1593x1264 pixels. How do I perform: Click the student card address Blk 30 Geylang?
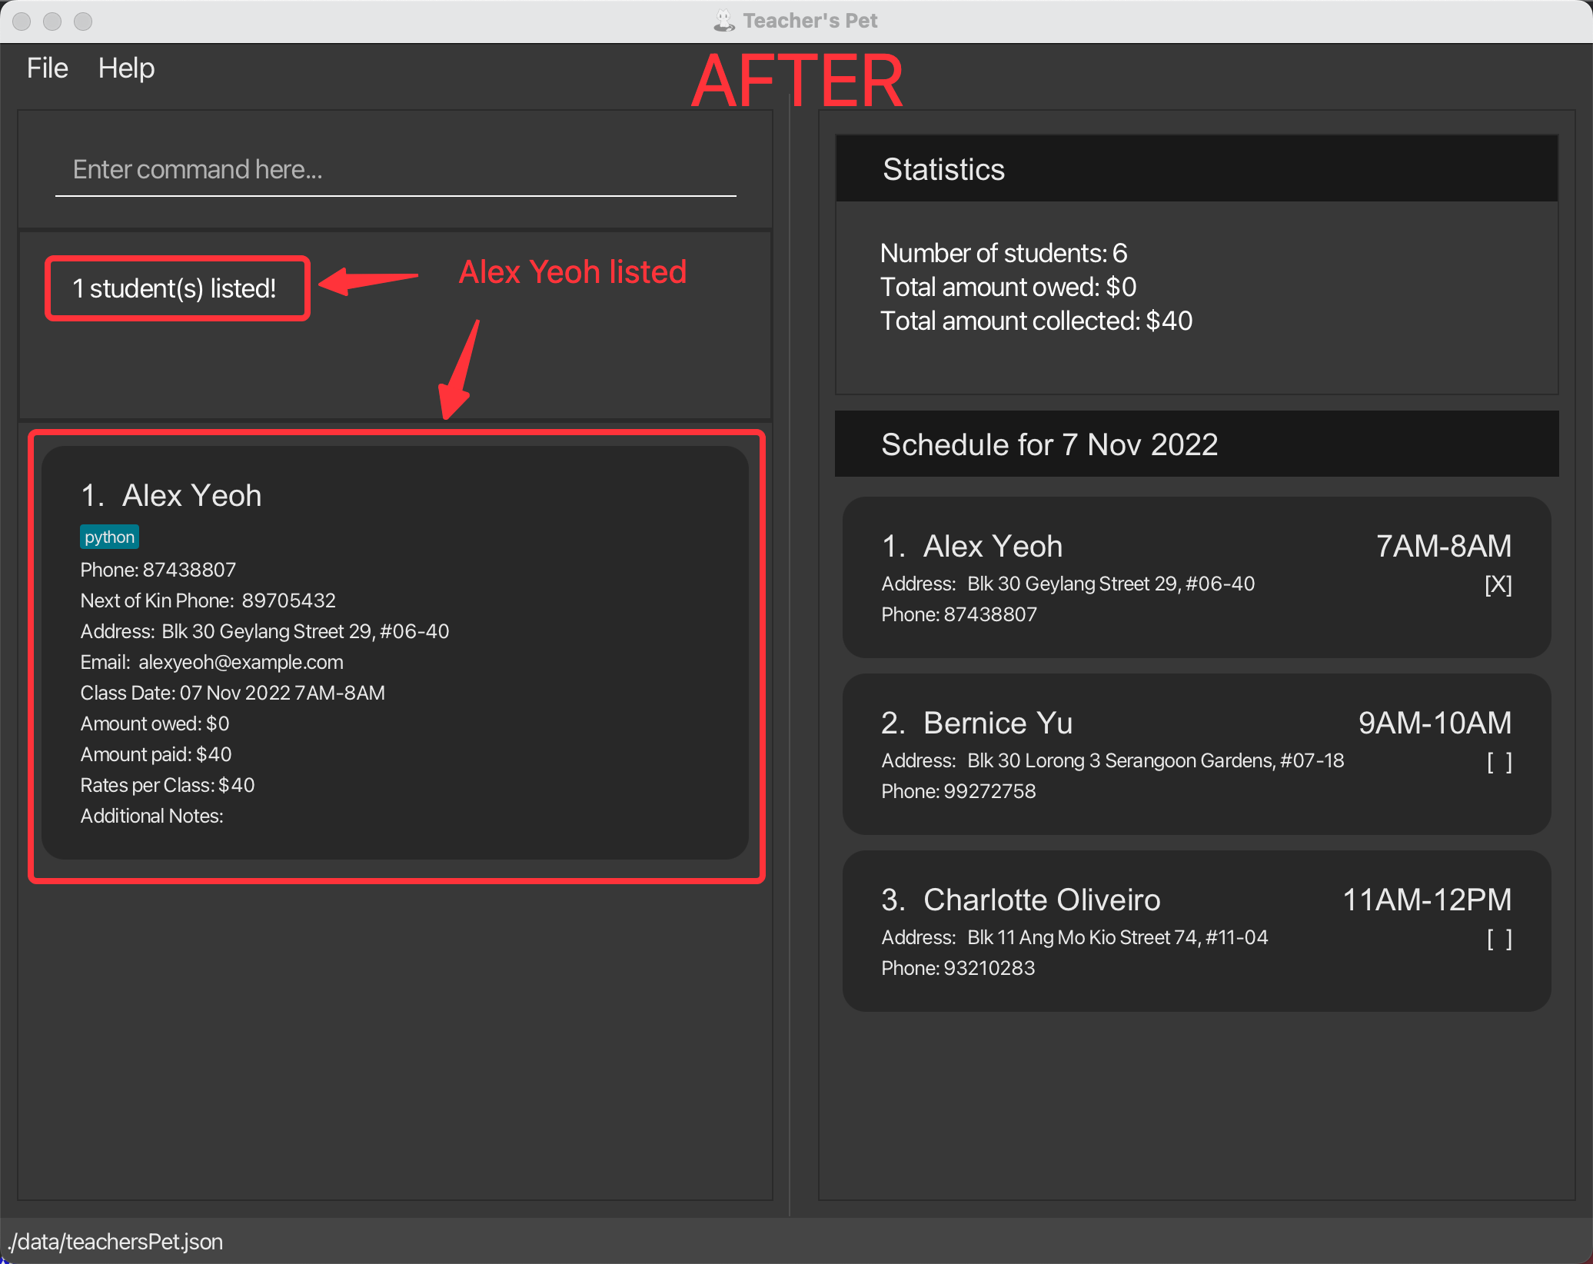(x=264, y=631)
